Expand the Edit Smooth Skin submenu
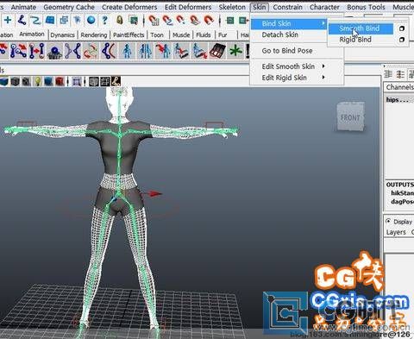The width and height of the screenshot is (414, 339). click(x=289, y=66)
